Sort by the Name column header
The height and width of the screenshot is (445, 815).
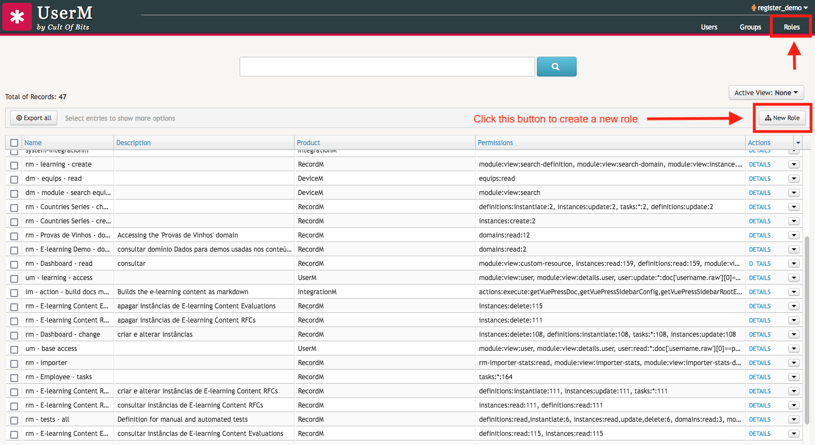[33, 143]
